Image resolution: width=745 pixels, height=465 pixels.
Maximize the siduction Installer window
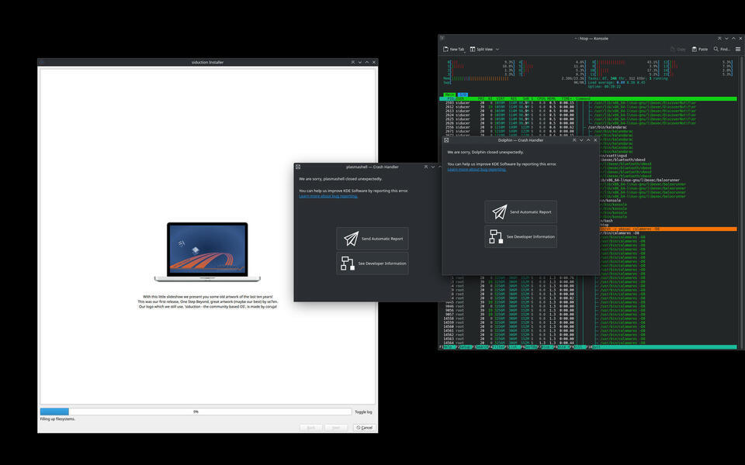point(367,62)
